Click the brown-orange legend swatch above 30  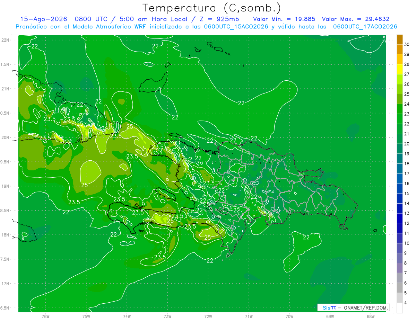click(400, 39)
